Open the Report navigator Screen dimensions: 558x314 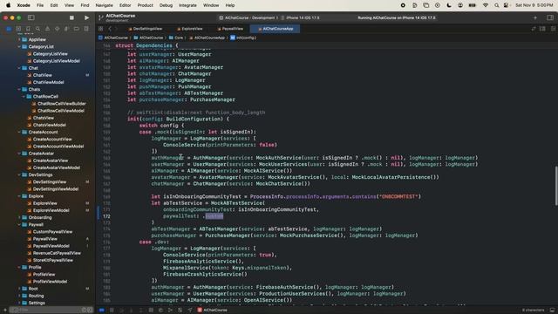click(x=86, y=29)
